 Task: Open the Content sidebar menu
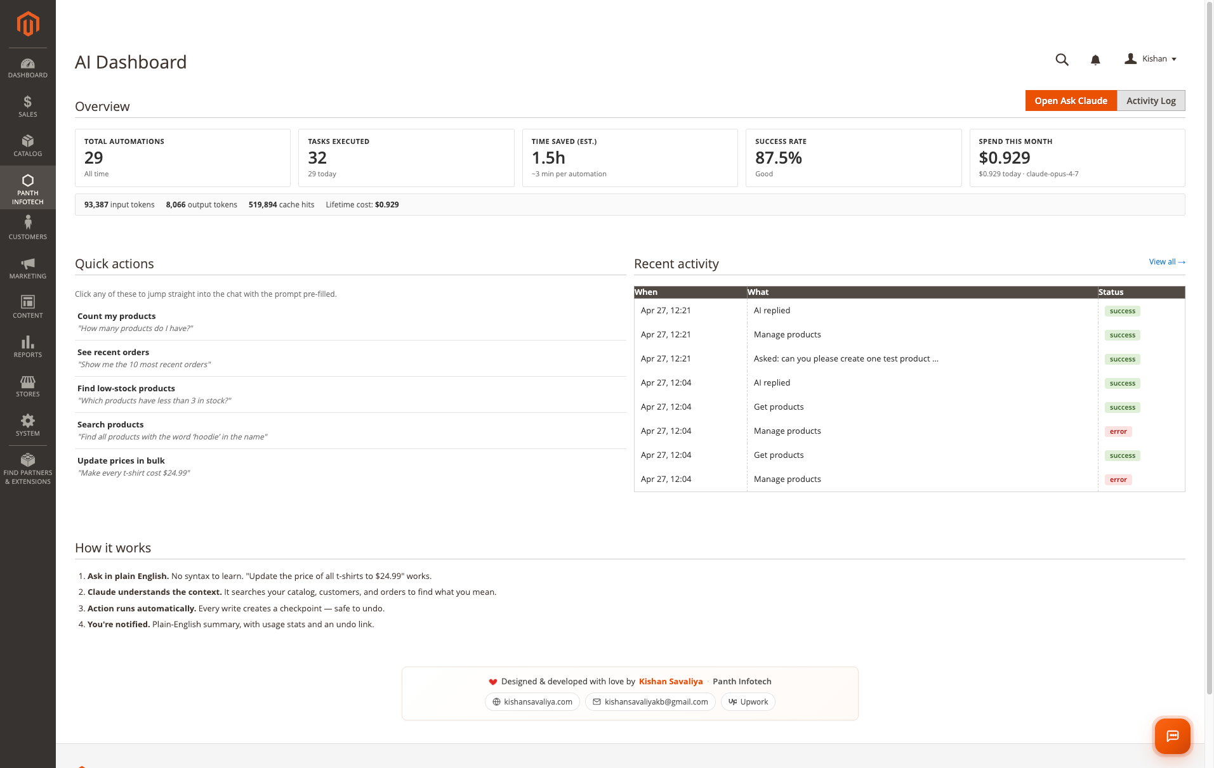click(x=28, y=308)
